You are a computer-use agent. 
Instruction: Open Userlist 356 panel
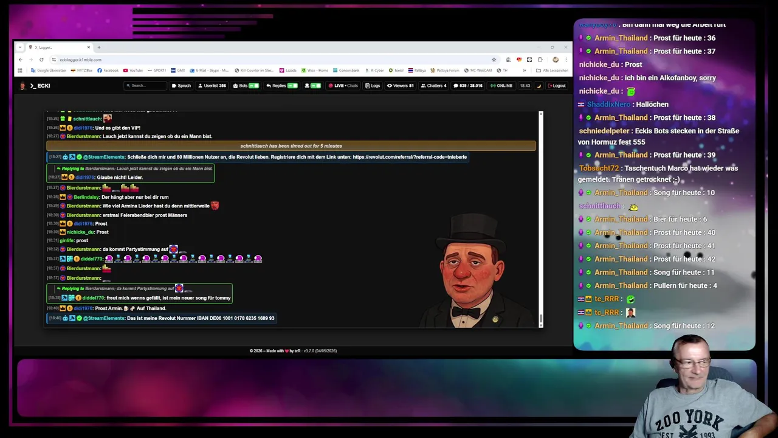[212, 86]
